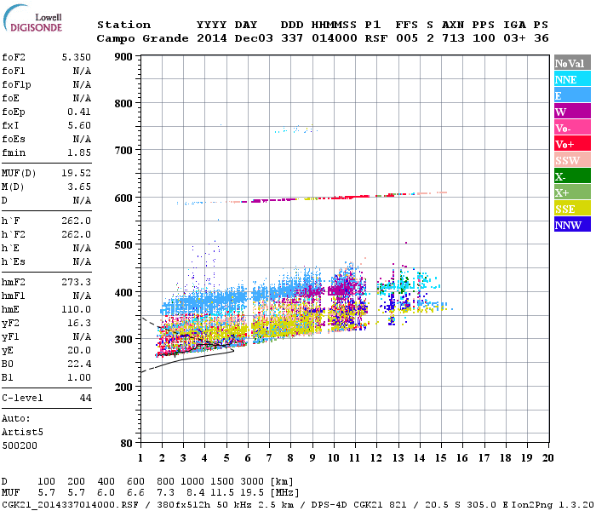The image size is (596, 511).
Task: Click the h`F2 value 262.0
Action: 77,234
